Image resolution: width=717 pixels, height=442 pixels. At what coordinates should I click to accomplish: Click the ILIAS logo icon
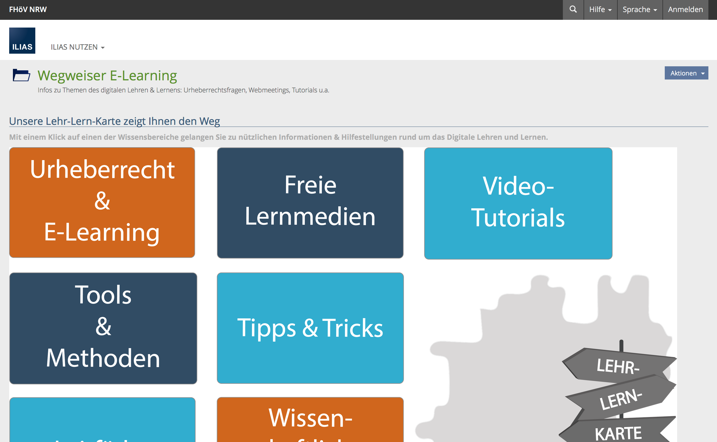(22, 41)
